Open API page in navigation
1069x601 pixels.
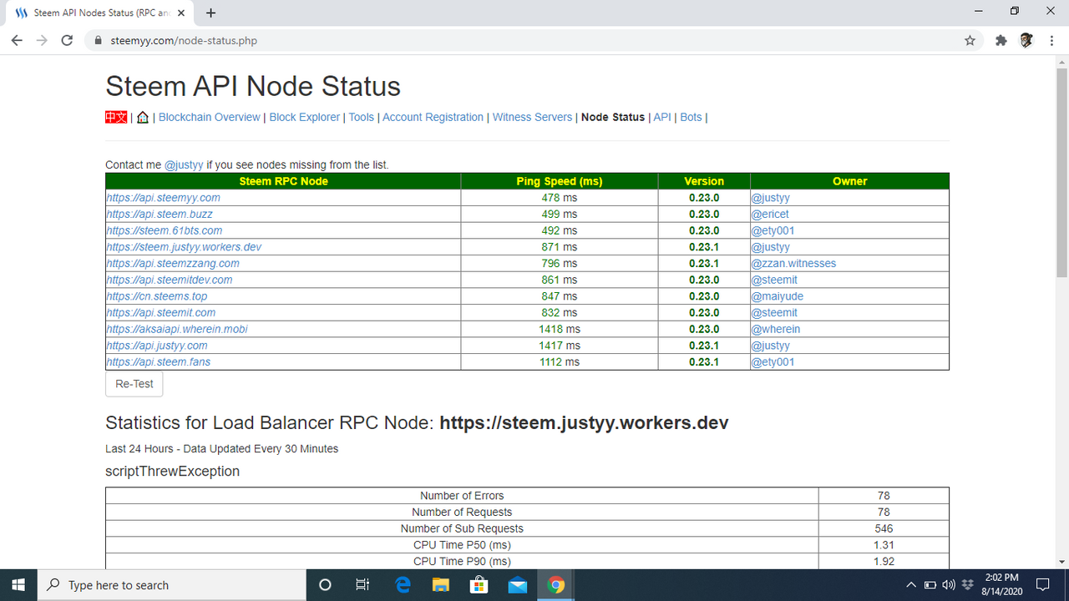pos(662,117)
